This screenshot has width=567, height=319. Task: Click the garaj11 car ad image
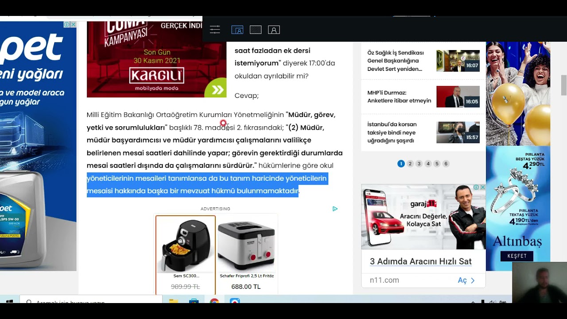point(423,217)
